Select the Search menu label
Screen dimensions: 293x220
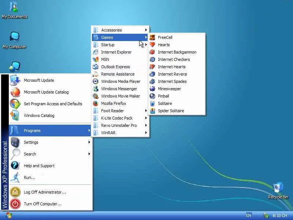click(x=30, y=154)
